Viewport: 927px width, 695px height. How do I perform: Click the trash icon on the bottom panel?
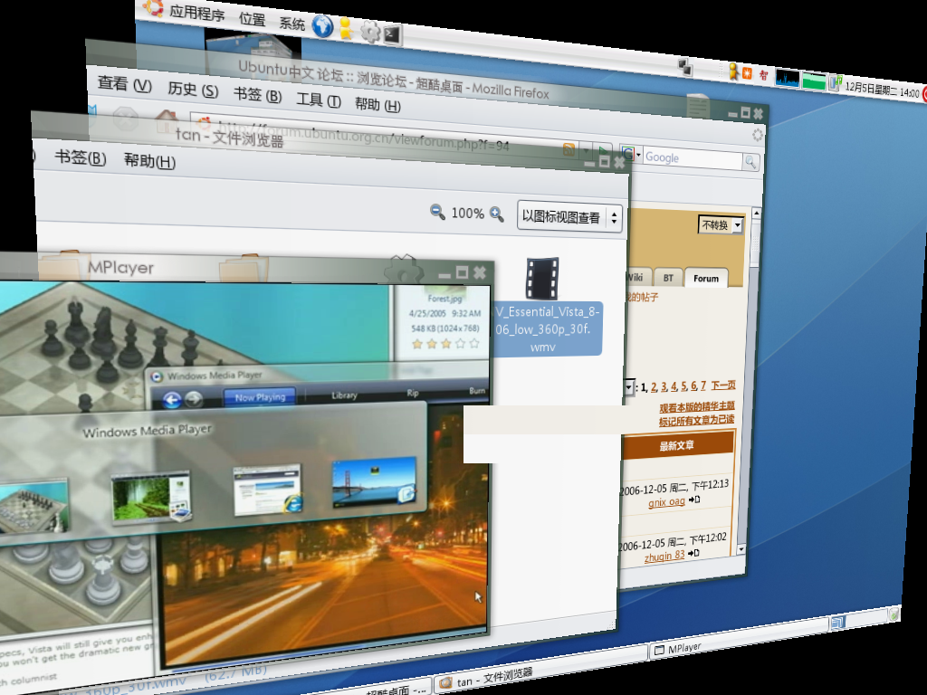894,614
